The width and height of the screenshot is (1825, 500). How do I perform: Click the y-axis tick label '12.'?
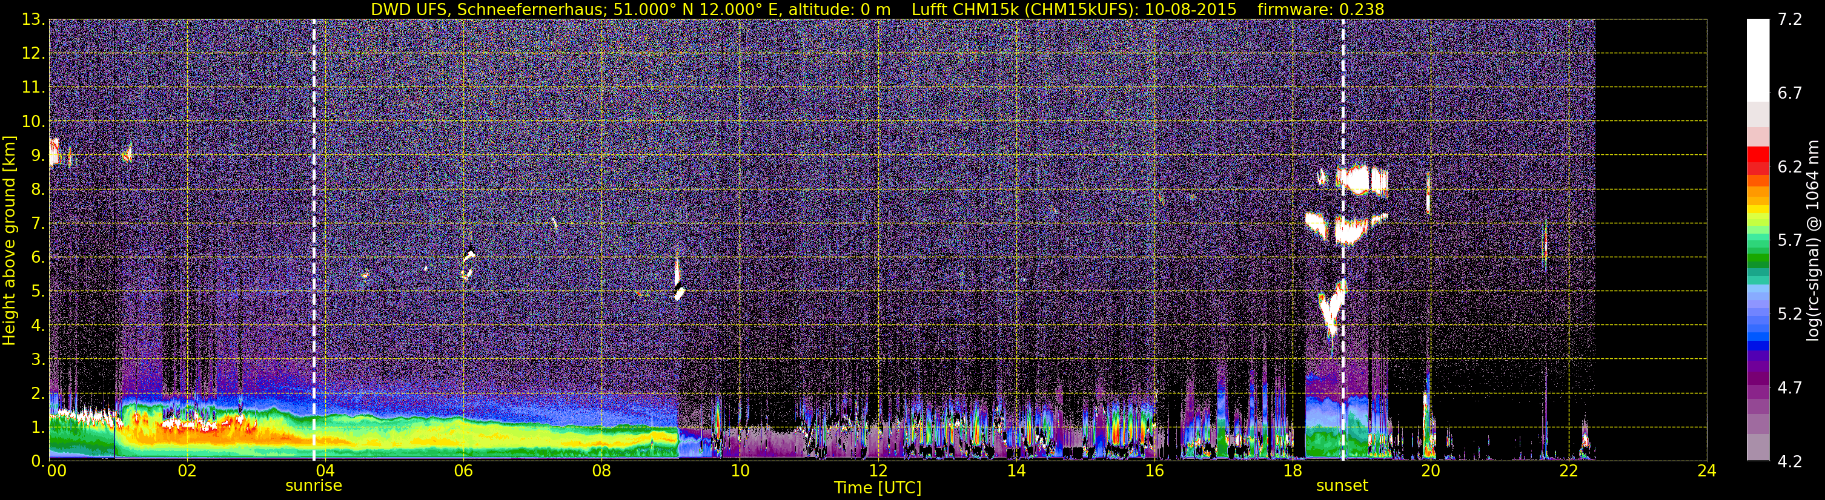tap(33, 54)
